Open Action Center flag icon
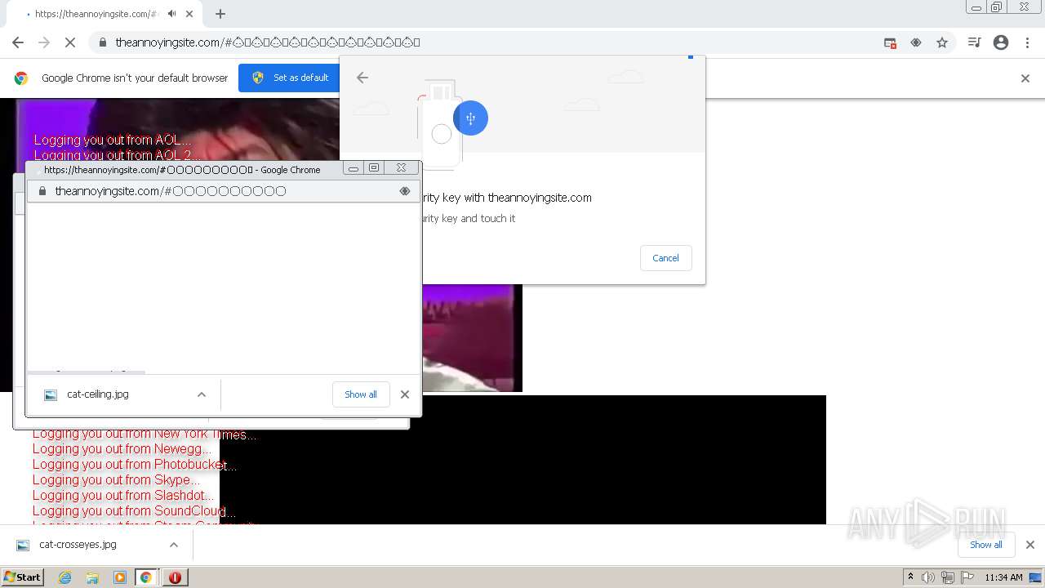This screenshot has height=588, width=1045. point(967,577)
